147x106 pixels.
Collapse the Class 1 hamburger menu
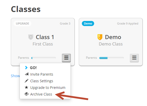click(x=66, y=58)
